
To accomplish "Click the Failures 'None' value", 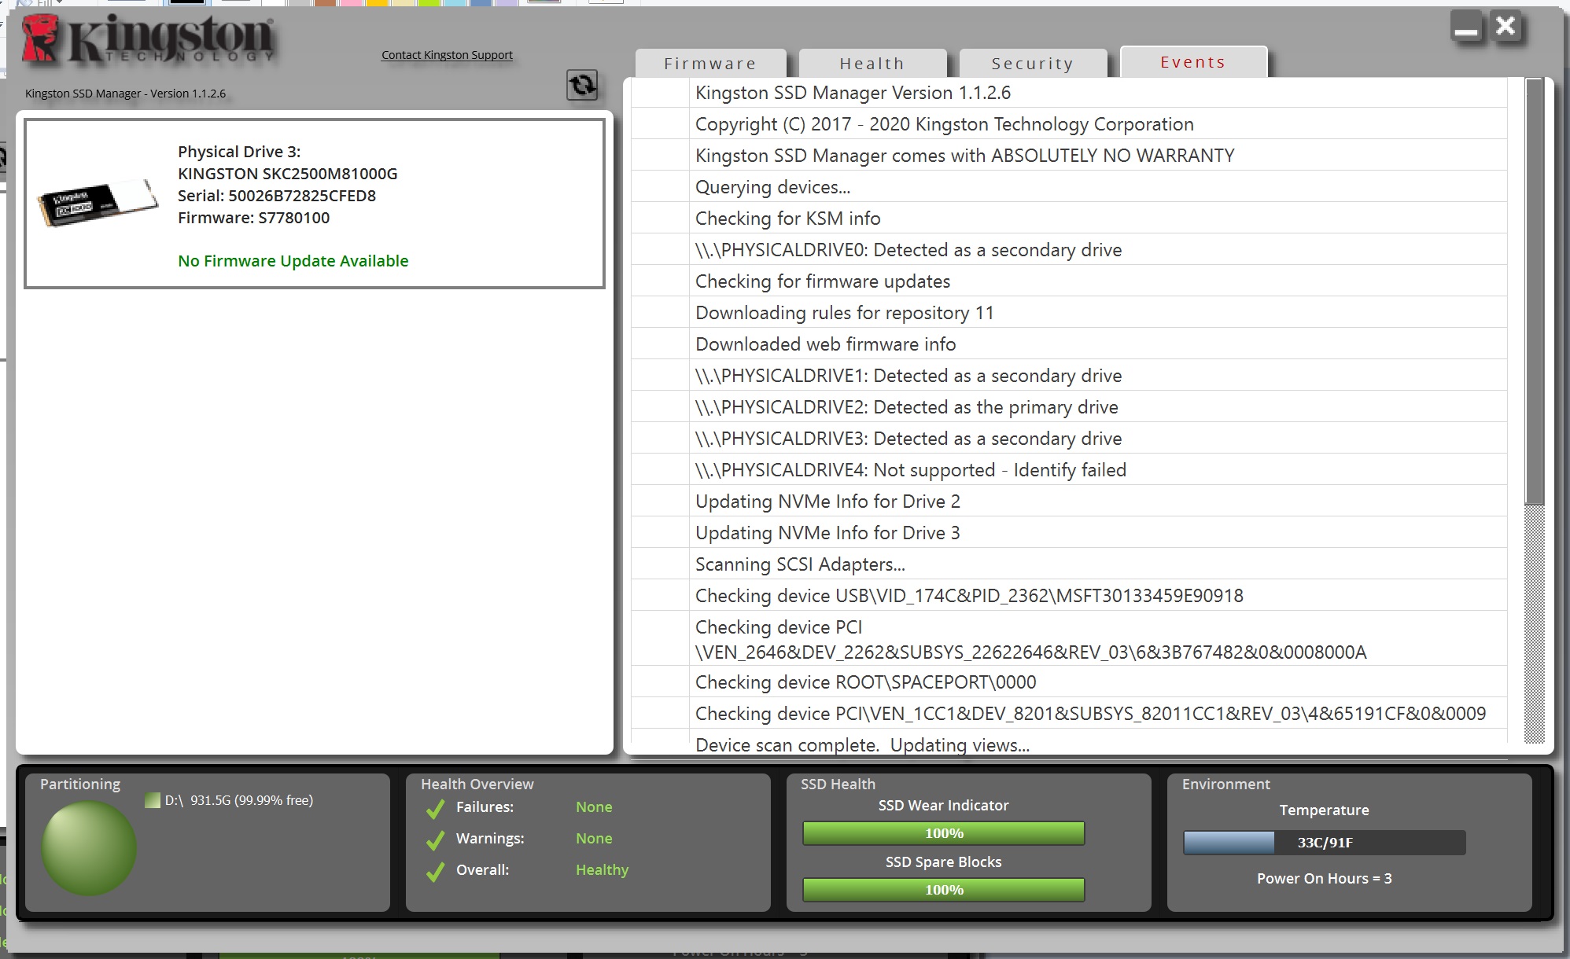I will coord(594,807).
